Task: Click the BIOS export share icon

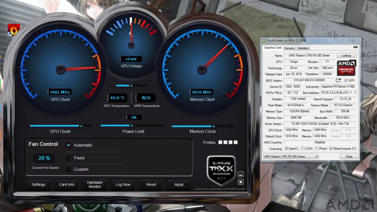Action: click(338, 80)
